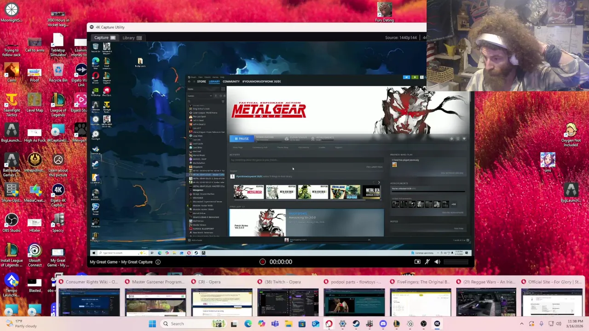
Task: Select the Steam LIBRARY tab in the preview
Action: point(214,81)
